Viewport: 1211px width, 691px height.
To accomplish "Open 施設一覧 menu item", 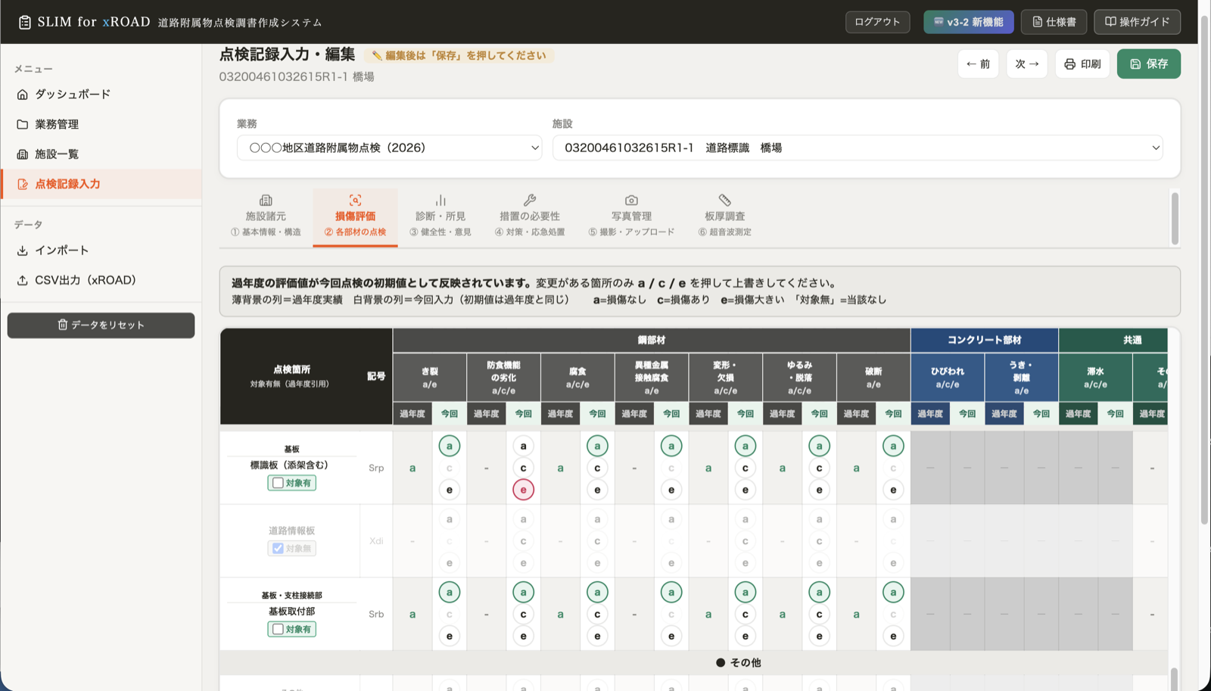I will [x=101, y=154].
